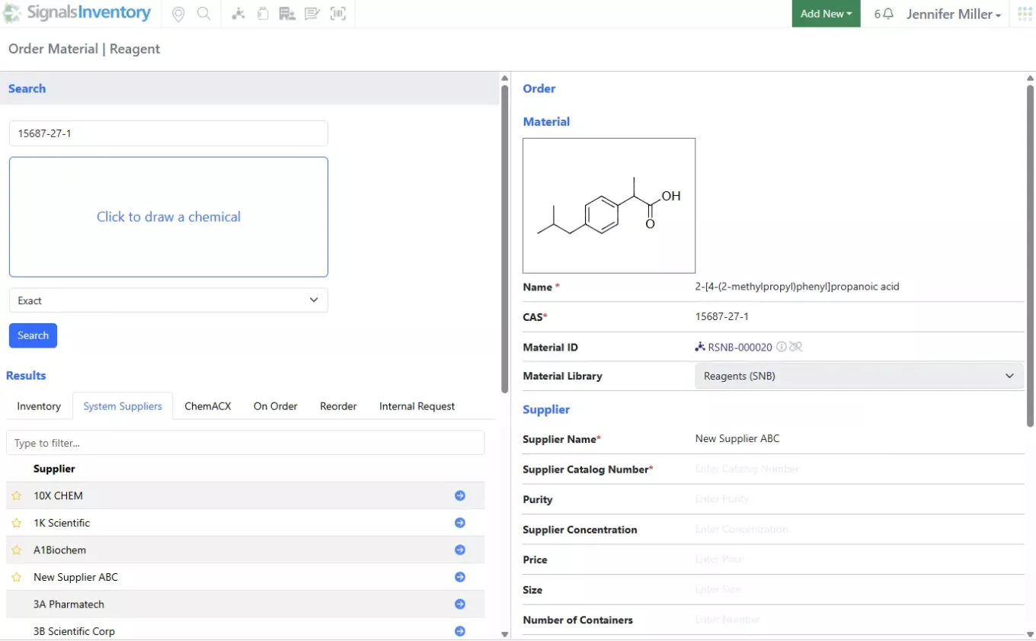Open the Exact search type dropdown
Screen dimensions: 1036x641
(168, 300)
